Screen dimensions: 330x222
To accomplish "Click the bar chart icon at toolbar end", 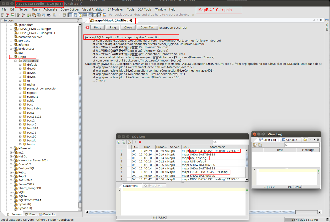I will pyautogui.click(x=104, y=15).
